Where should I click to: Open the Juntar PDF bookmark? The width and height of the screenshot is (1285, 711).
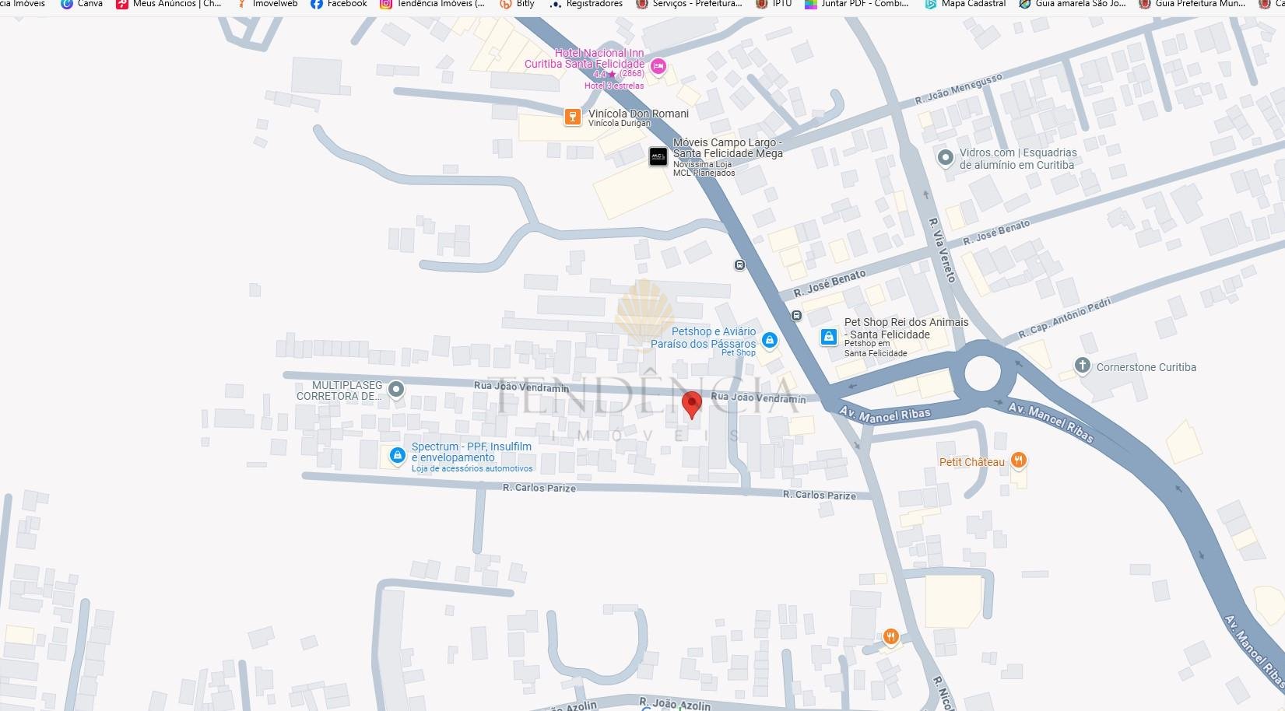pyautogui.click(x=856, y=4)
